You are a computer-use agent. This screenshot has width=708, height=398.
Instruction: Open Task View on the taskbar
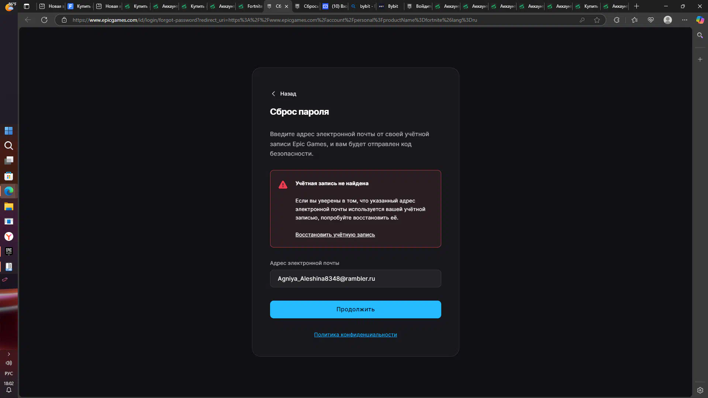[x=8, y=160]
